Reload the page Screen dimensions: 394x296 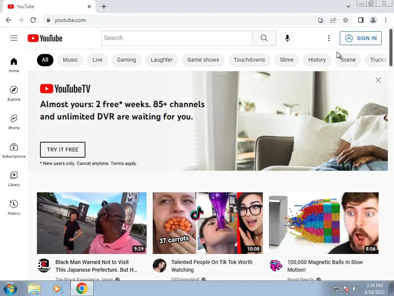pyautogui.click(x=33, y=20)
